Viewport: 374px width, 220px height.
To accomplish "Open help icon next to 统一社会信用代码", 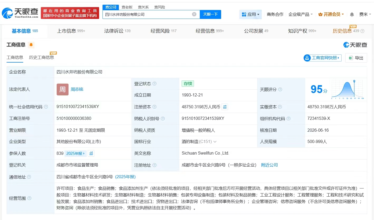I will click(x=46, y=107).
